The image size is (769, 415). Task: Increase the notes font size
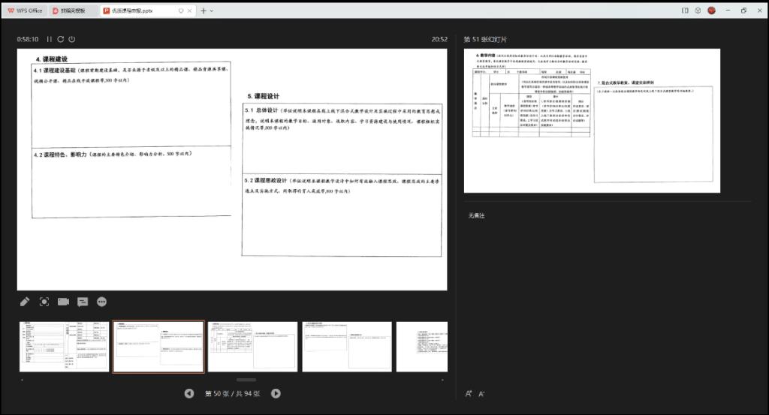(469, 393)
